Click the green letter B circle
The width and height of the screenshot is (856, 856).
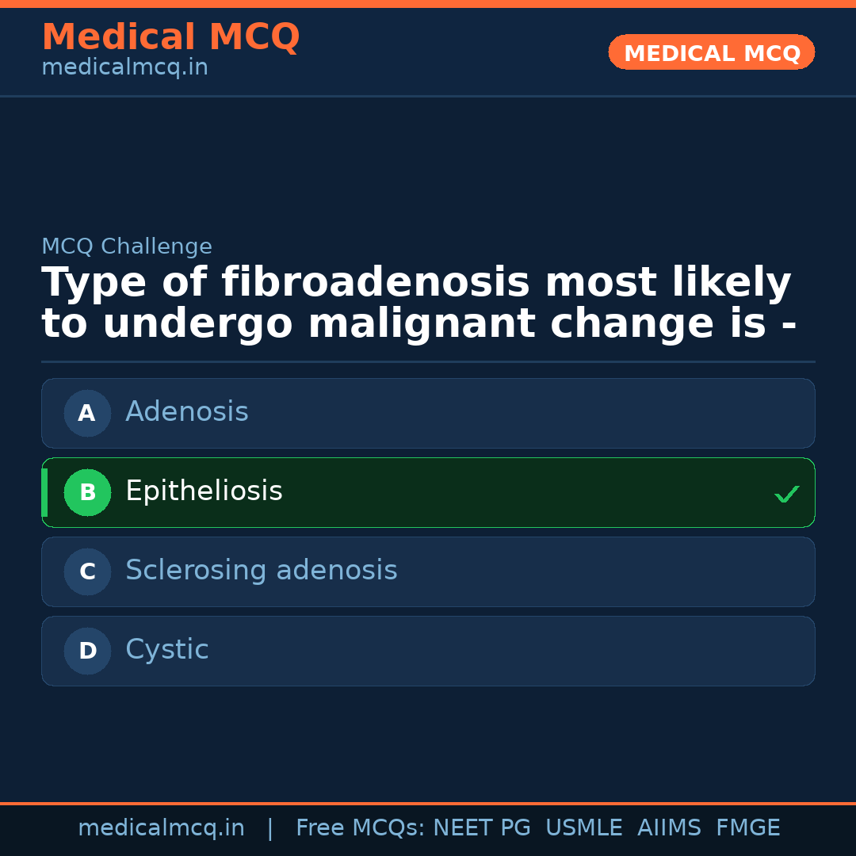(x=87, y=492)
